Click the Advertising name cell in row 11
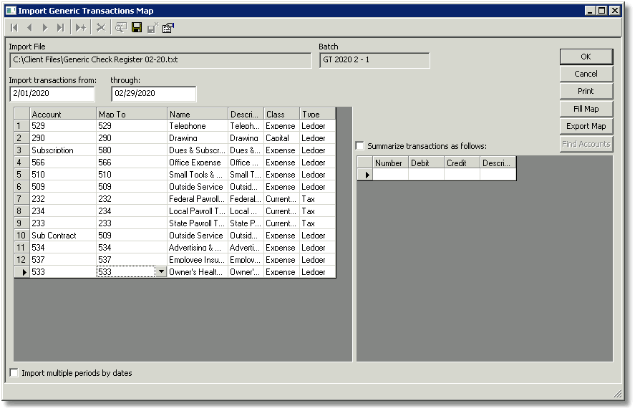 [198, 248]
